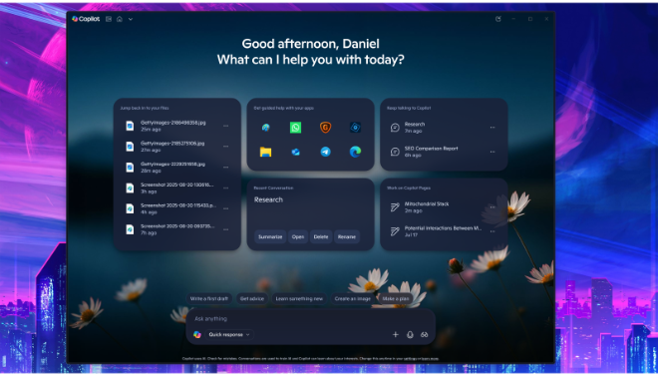
Task: Click the Summarize button under Research
Action: tap(270, 236)
